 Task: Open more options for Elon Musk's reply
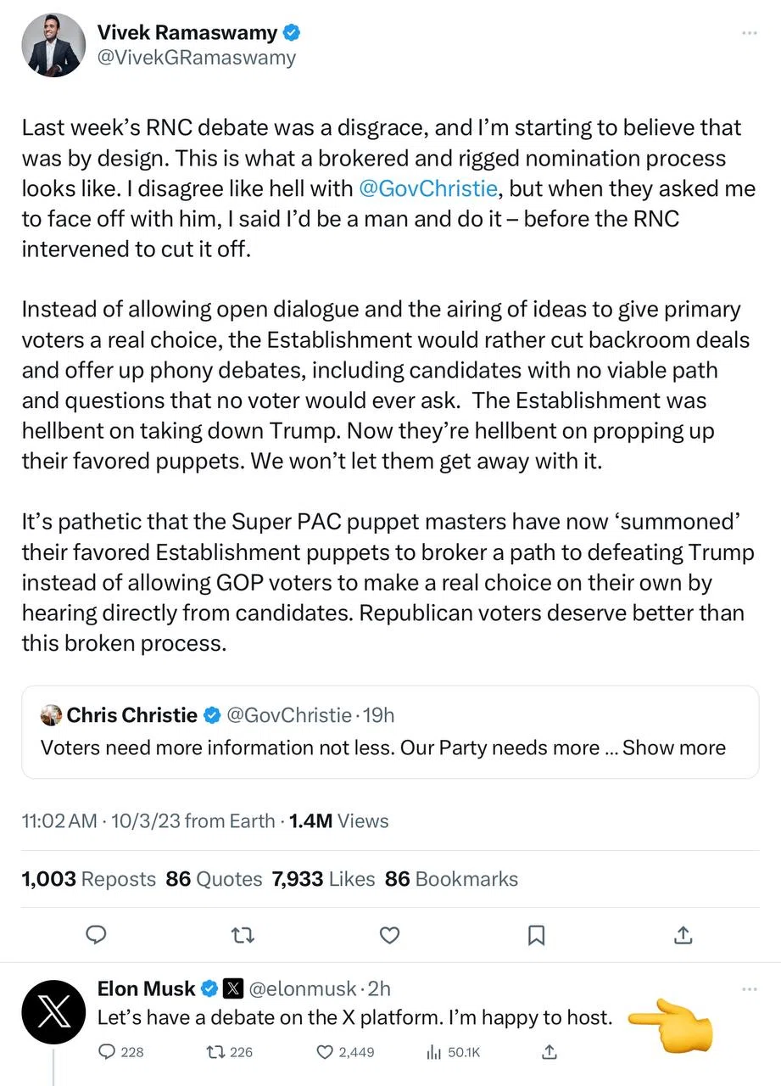(749, 989)
